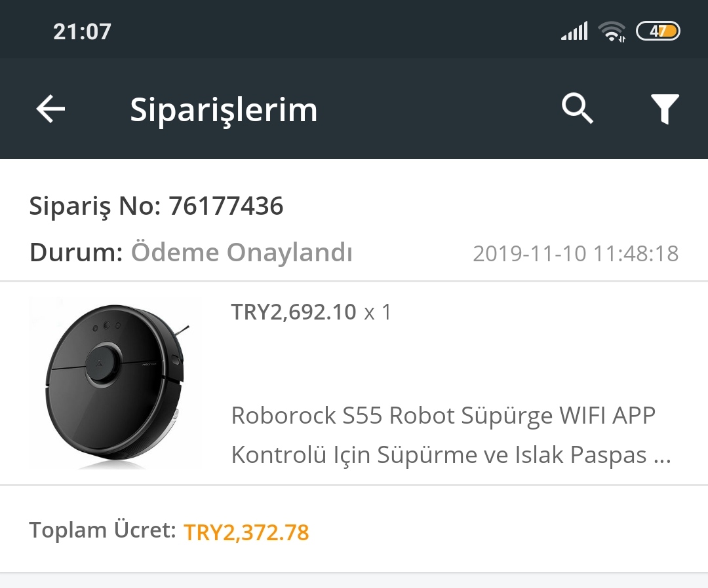Open the Roborock S55 Robot Süpürge title
The height and width of the screenshot is (588, 708).
[x=443, y=415]
